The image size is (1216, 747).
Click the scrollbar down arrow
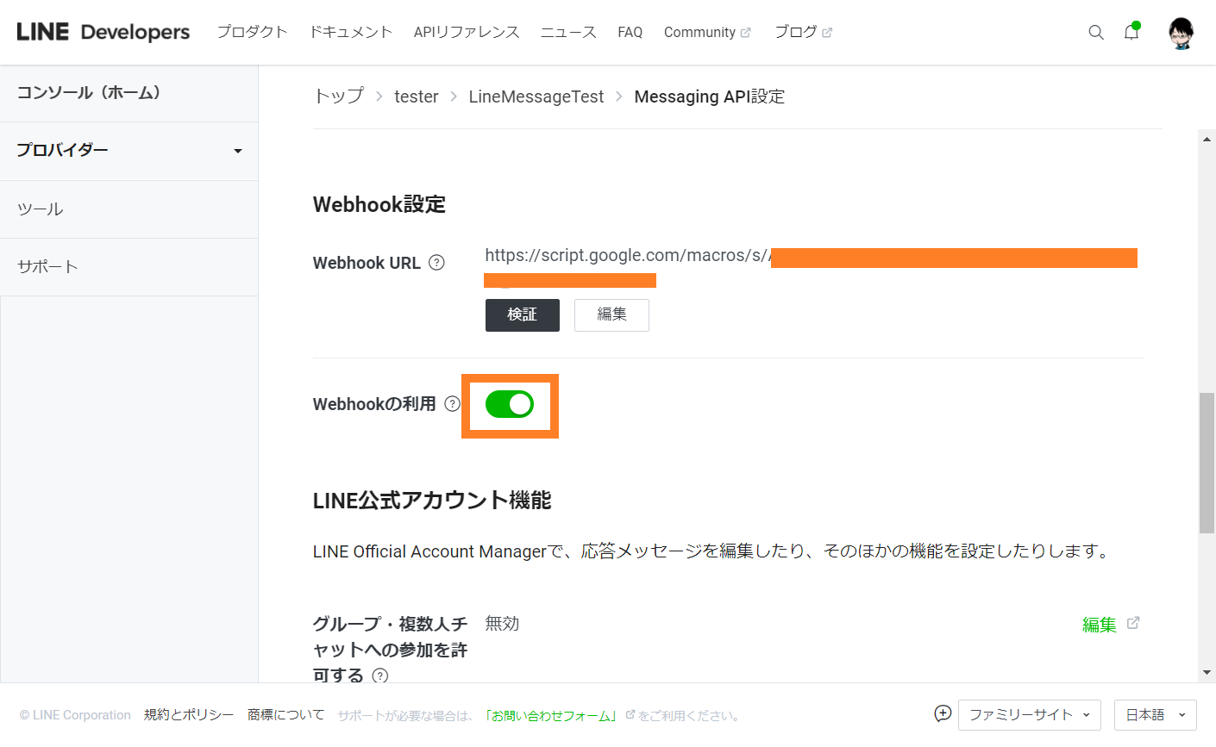(x=1207, y=673)
